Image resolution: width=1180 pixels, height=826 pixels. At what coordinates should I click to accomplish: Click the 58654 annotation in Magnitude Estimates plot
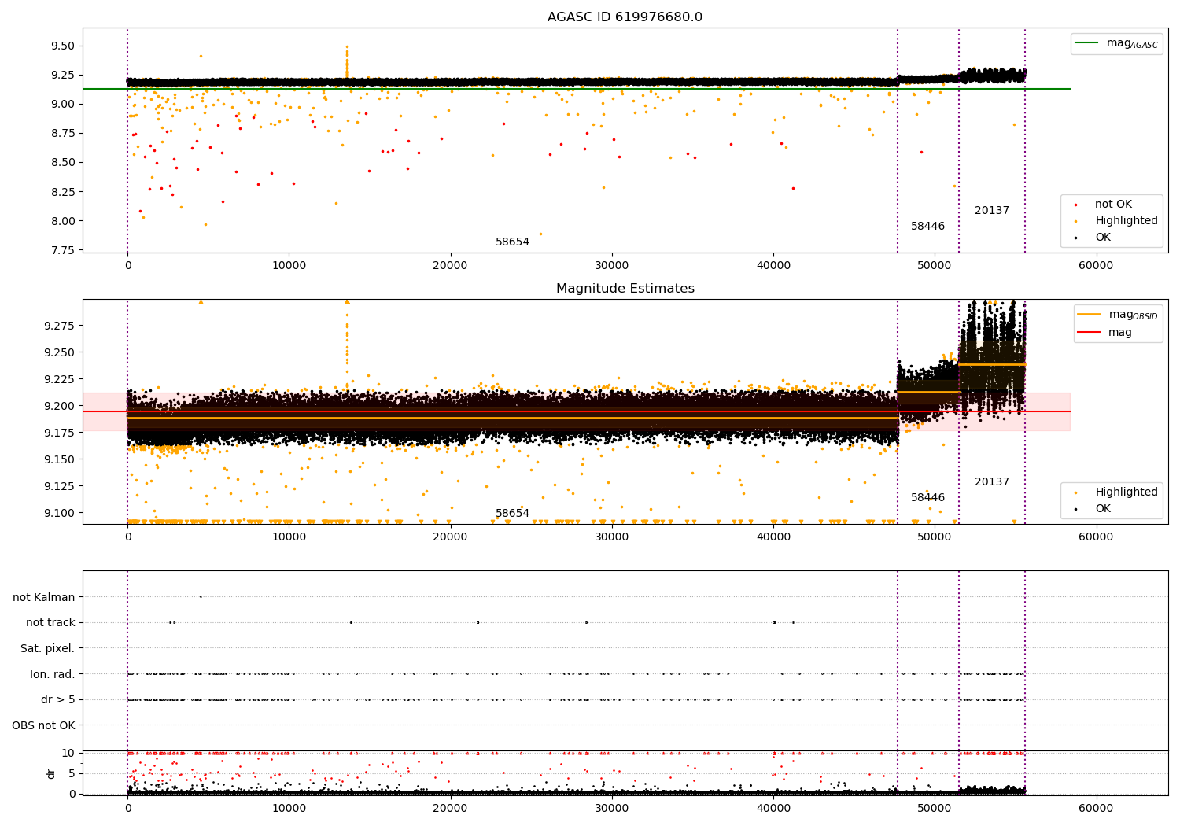point(512,514)
